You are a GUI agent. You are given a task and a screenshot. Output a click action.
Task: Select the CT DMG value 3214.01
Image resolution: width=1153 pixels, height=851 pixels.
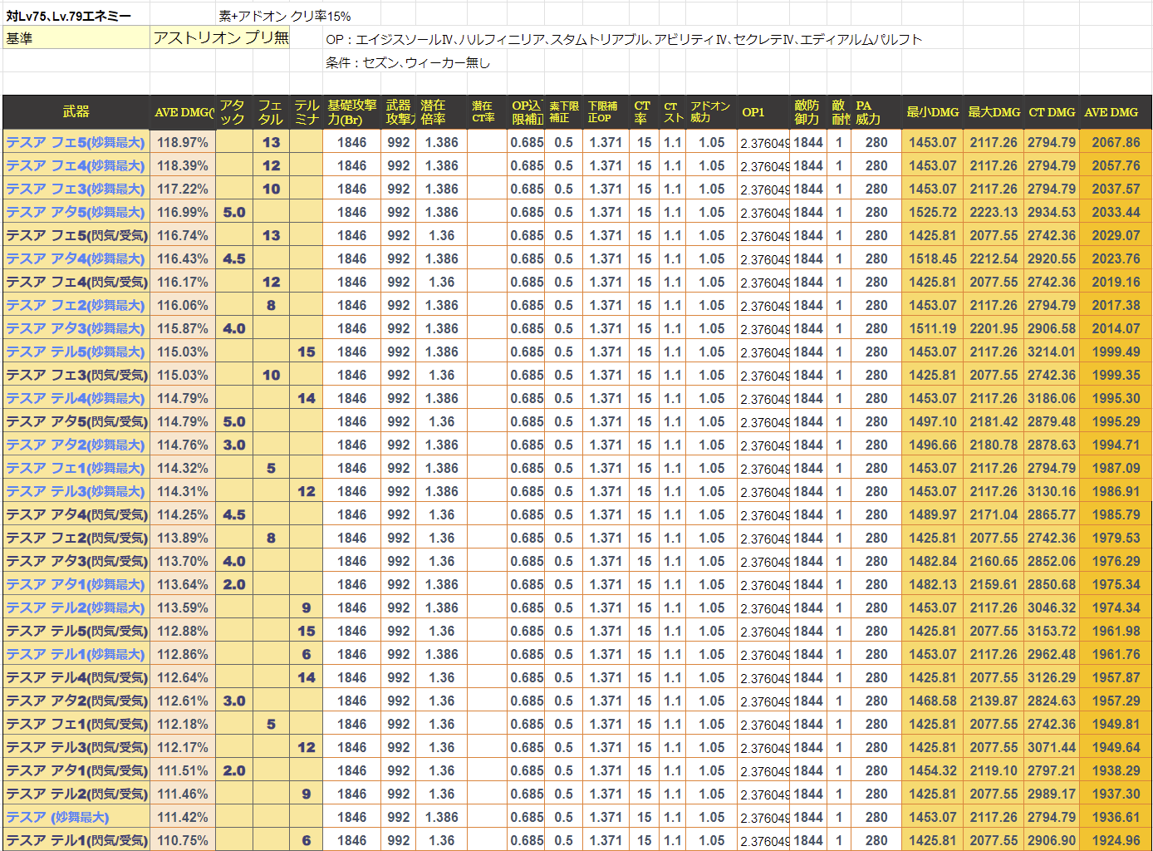1052,352
